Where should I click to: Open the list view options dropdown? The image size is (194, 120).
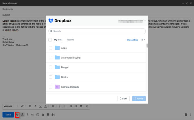[x=143, y=40]
